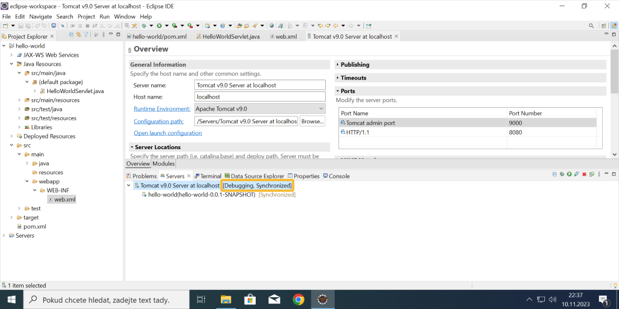The image size is (619, 309).
Task: Minimize the Servers view panel
Action: point(606,173)
